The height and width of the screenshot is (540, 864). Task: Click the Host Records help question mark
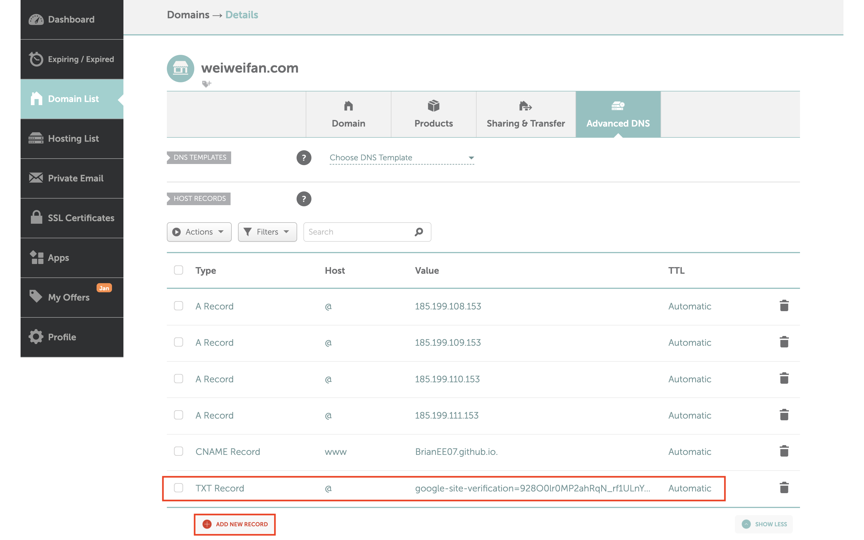coord(303,199)
